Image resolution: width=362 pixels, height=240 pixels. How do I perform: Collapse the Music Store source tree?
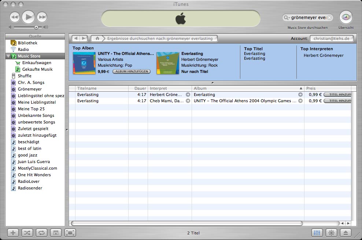[8, 56]
